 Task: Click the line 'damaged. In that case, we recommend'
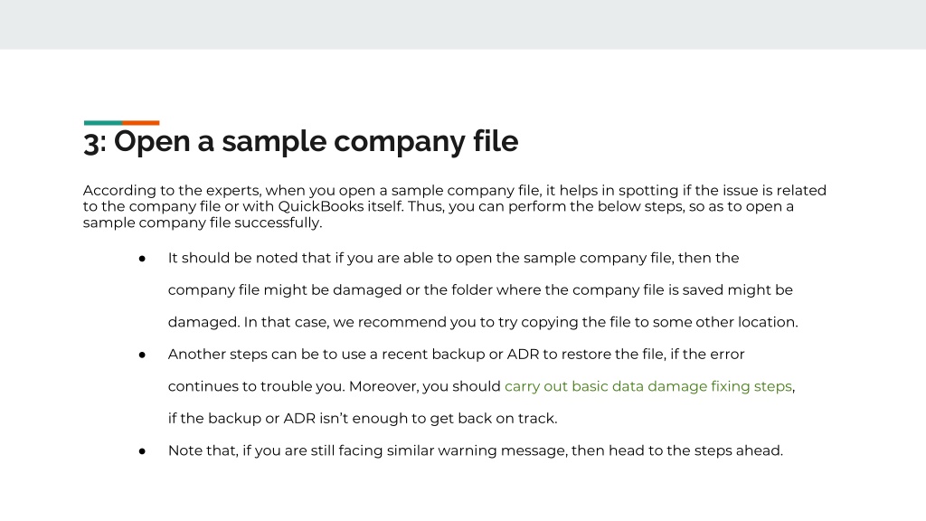tap(483, 322)
